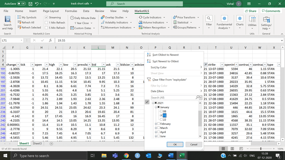285x160 pixels.
Task: Open Volume Indicators menu
Action: pyautogui.click(x=153, y=22)
